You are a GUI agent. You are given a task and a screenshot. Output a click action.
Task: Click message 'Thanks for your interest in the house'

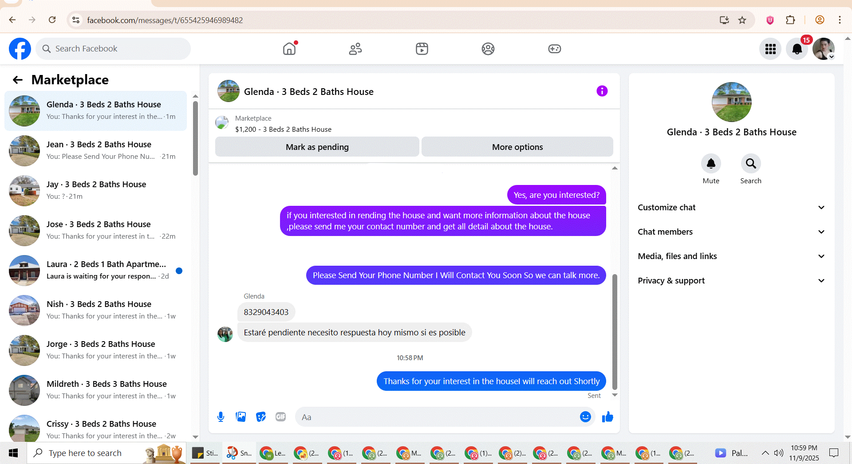click(x=491, y=381)
